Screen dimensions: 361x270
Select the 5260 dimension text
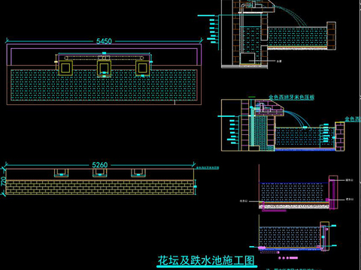[x=100, y=165]
